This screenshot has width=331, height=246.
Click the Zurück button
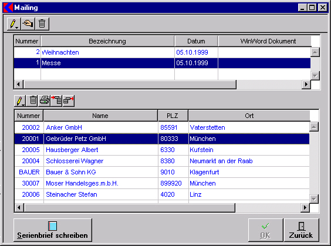[x=301, y=230]
